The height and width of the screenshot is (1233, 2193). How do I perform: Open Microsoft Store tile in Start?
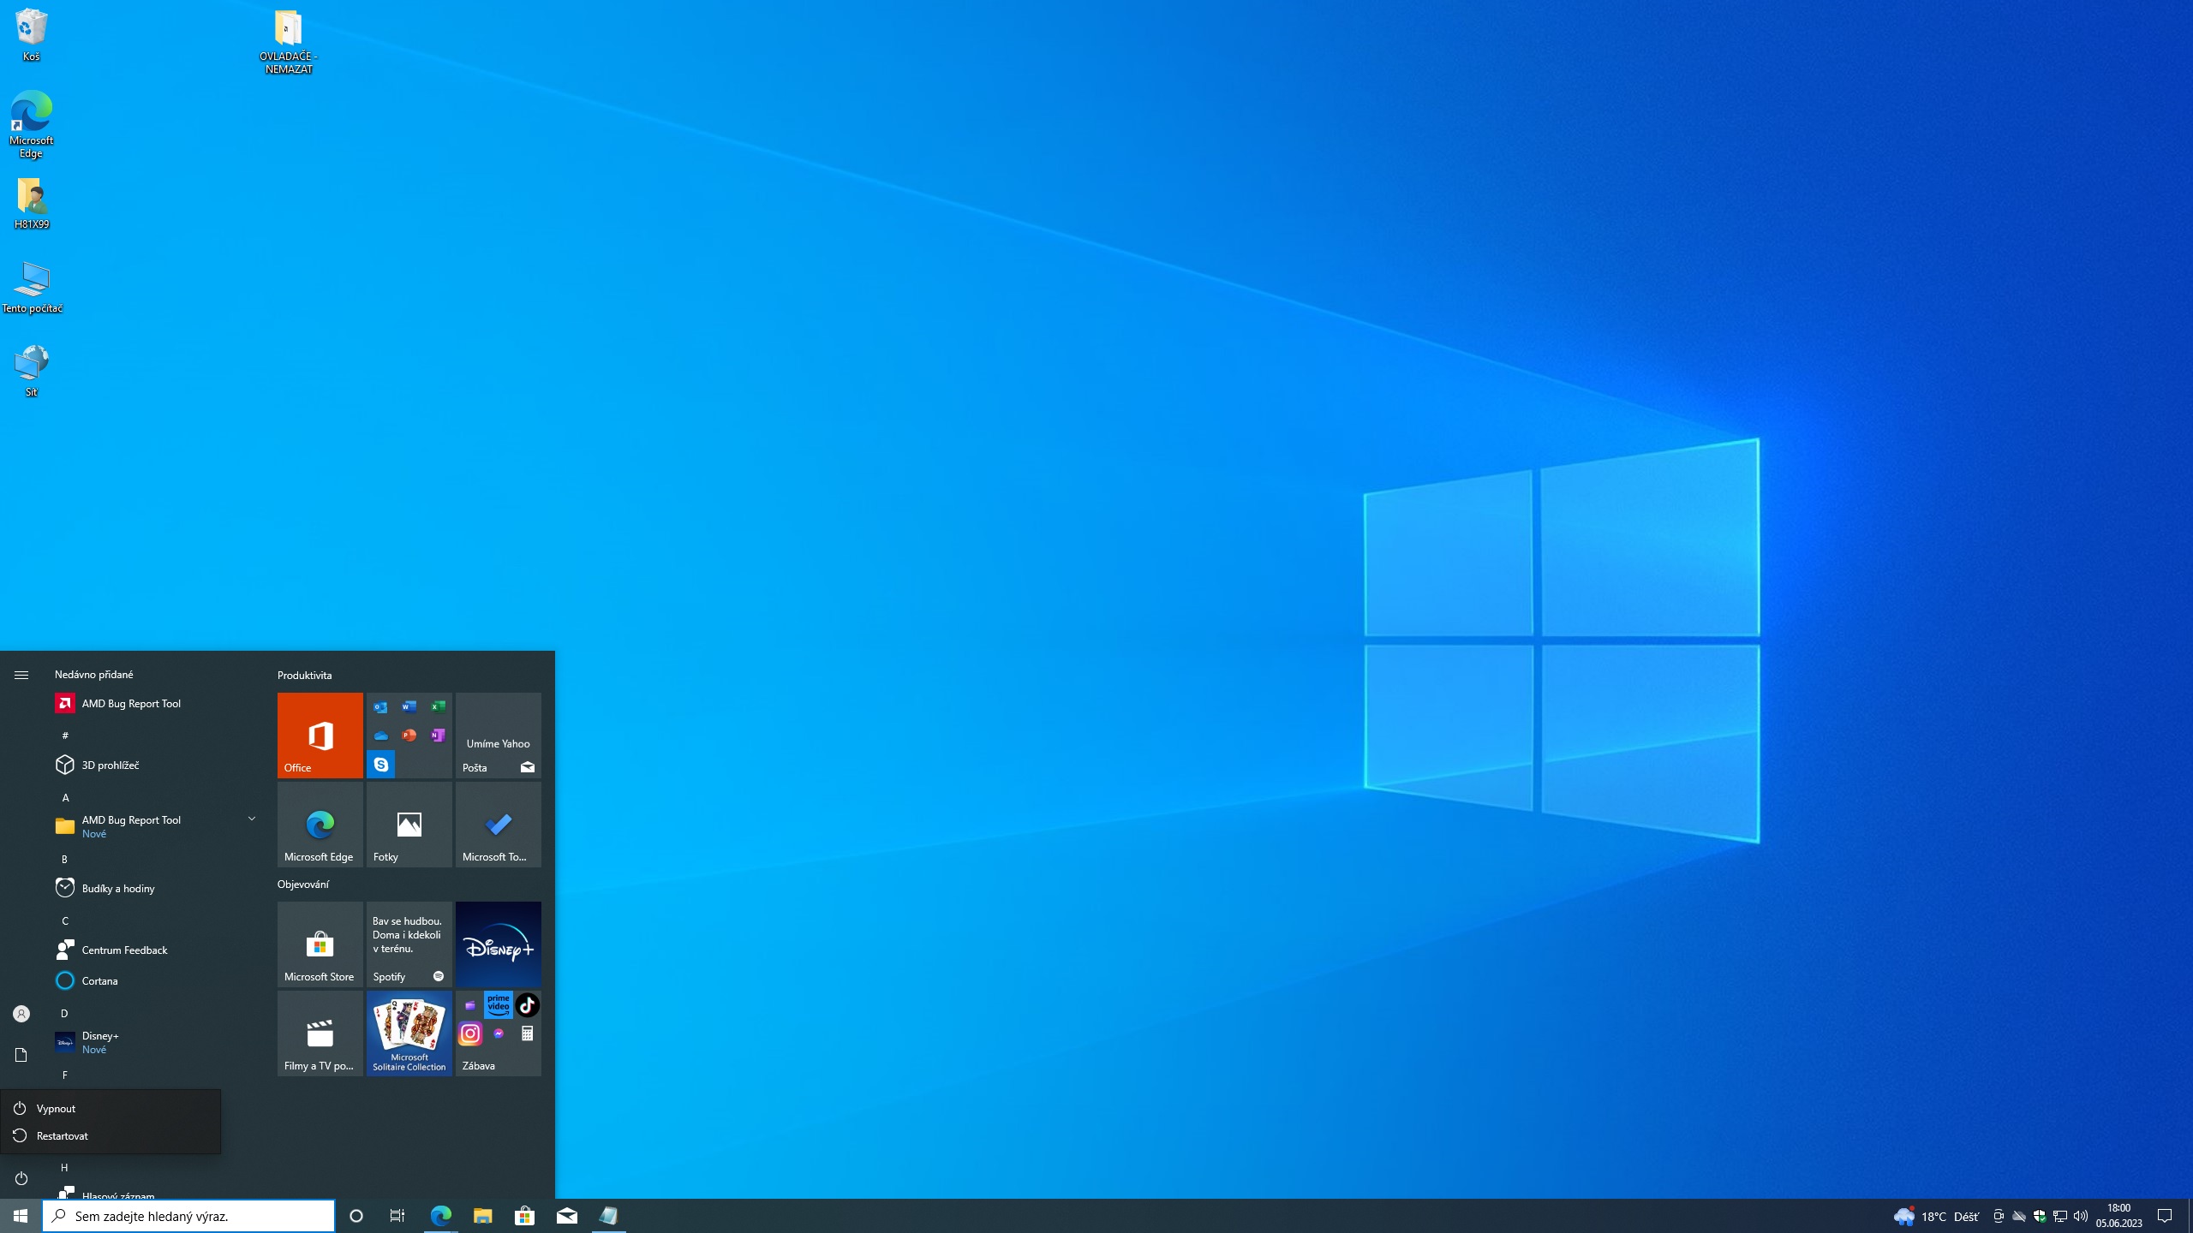[320, 944]
